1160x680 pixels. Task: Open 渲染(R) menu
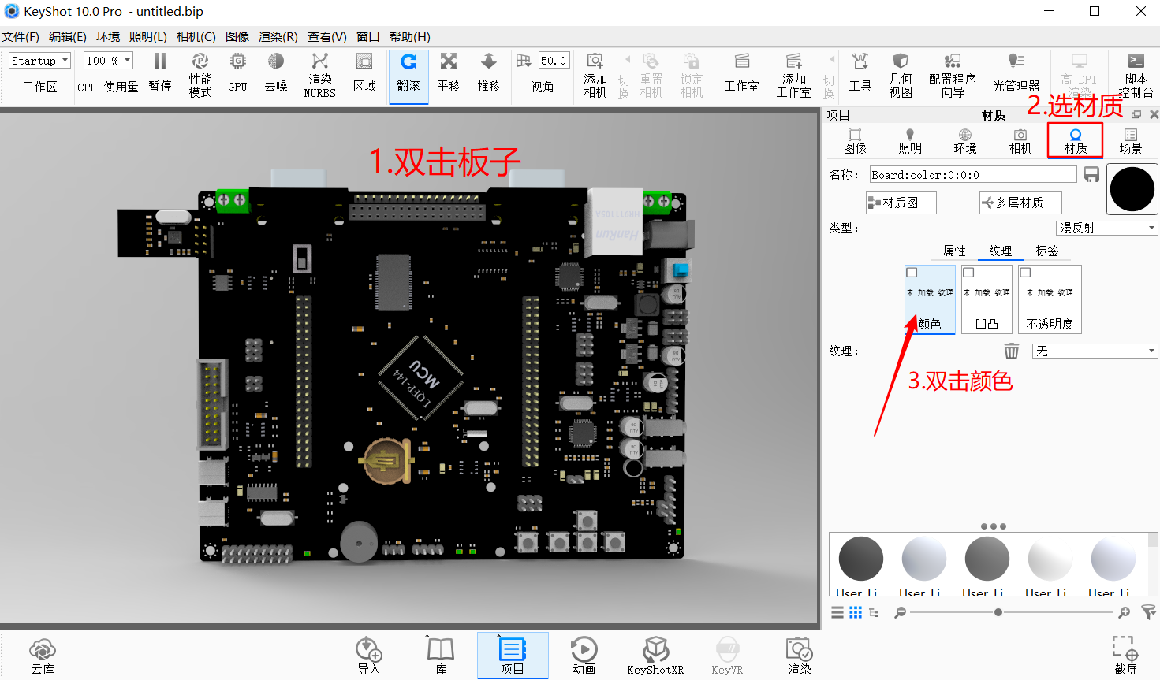pos(278,37)
